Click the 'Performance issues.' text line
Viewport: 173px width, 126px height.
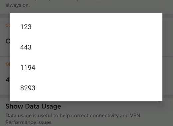click(29, 122)
